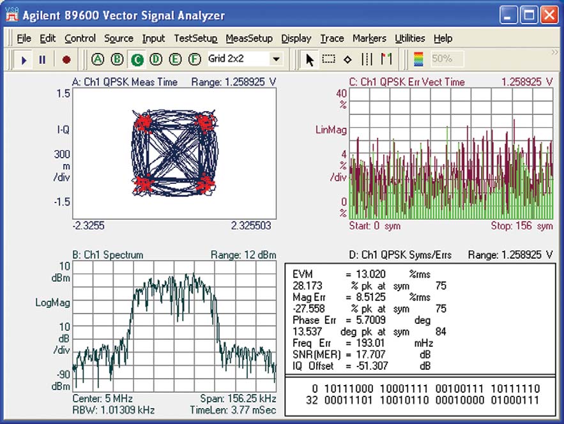This screenshot has height=424, width=564.
Task: Toggle trace B active button
Action: [x=117, y=59]
